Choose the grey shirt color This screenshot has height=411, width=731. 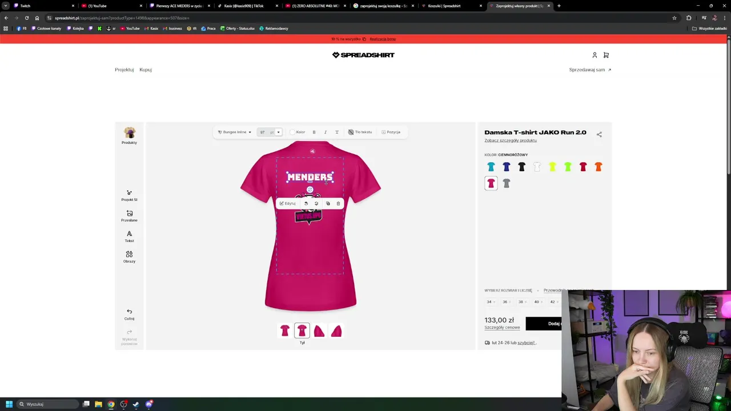click(507, 183)
